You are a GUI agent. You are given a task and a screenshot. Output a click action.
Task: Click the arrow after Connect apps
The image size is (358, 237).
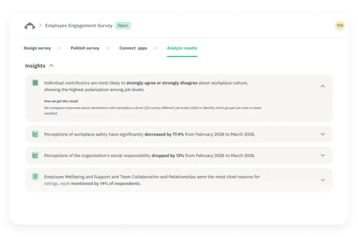point(155,48)
